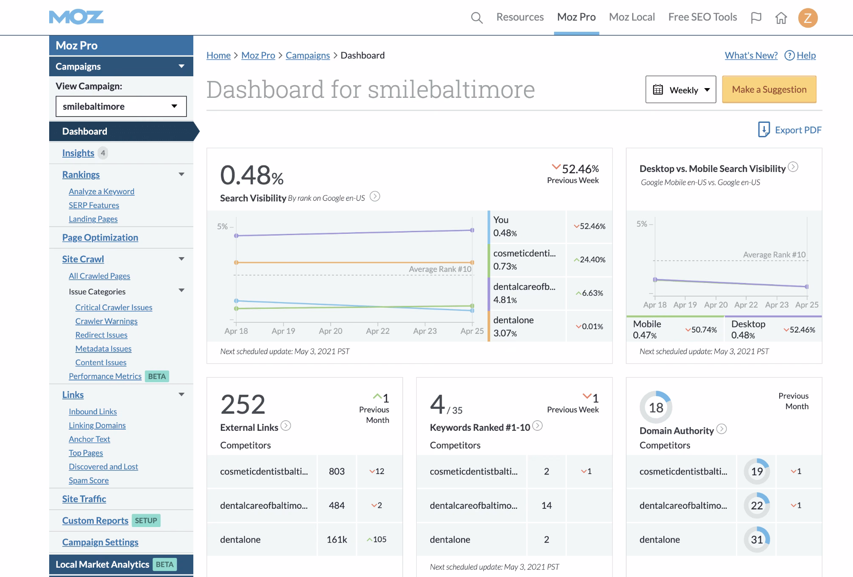The image size is (853, 577).
Task: Go to the home icon
Action: (x=781, y=18)
